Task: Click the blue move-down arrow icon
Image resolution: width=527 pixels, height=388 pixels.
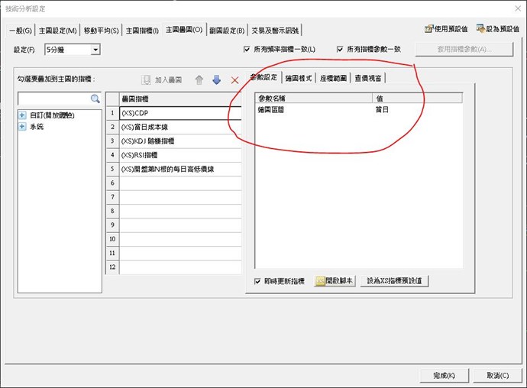Action: click(217, 79)
